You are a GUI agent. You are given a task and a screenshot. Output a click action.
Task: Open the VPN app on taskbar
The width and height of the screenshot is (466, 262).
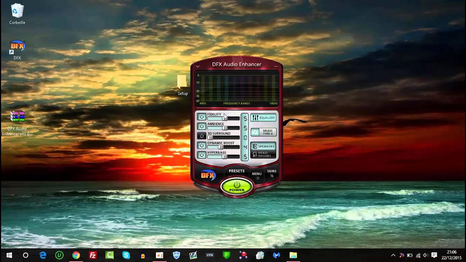click(210, 255)
